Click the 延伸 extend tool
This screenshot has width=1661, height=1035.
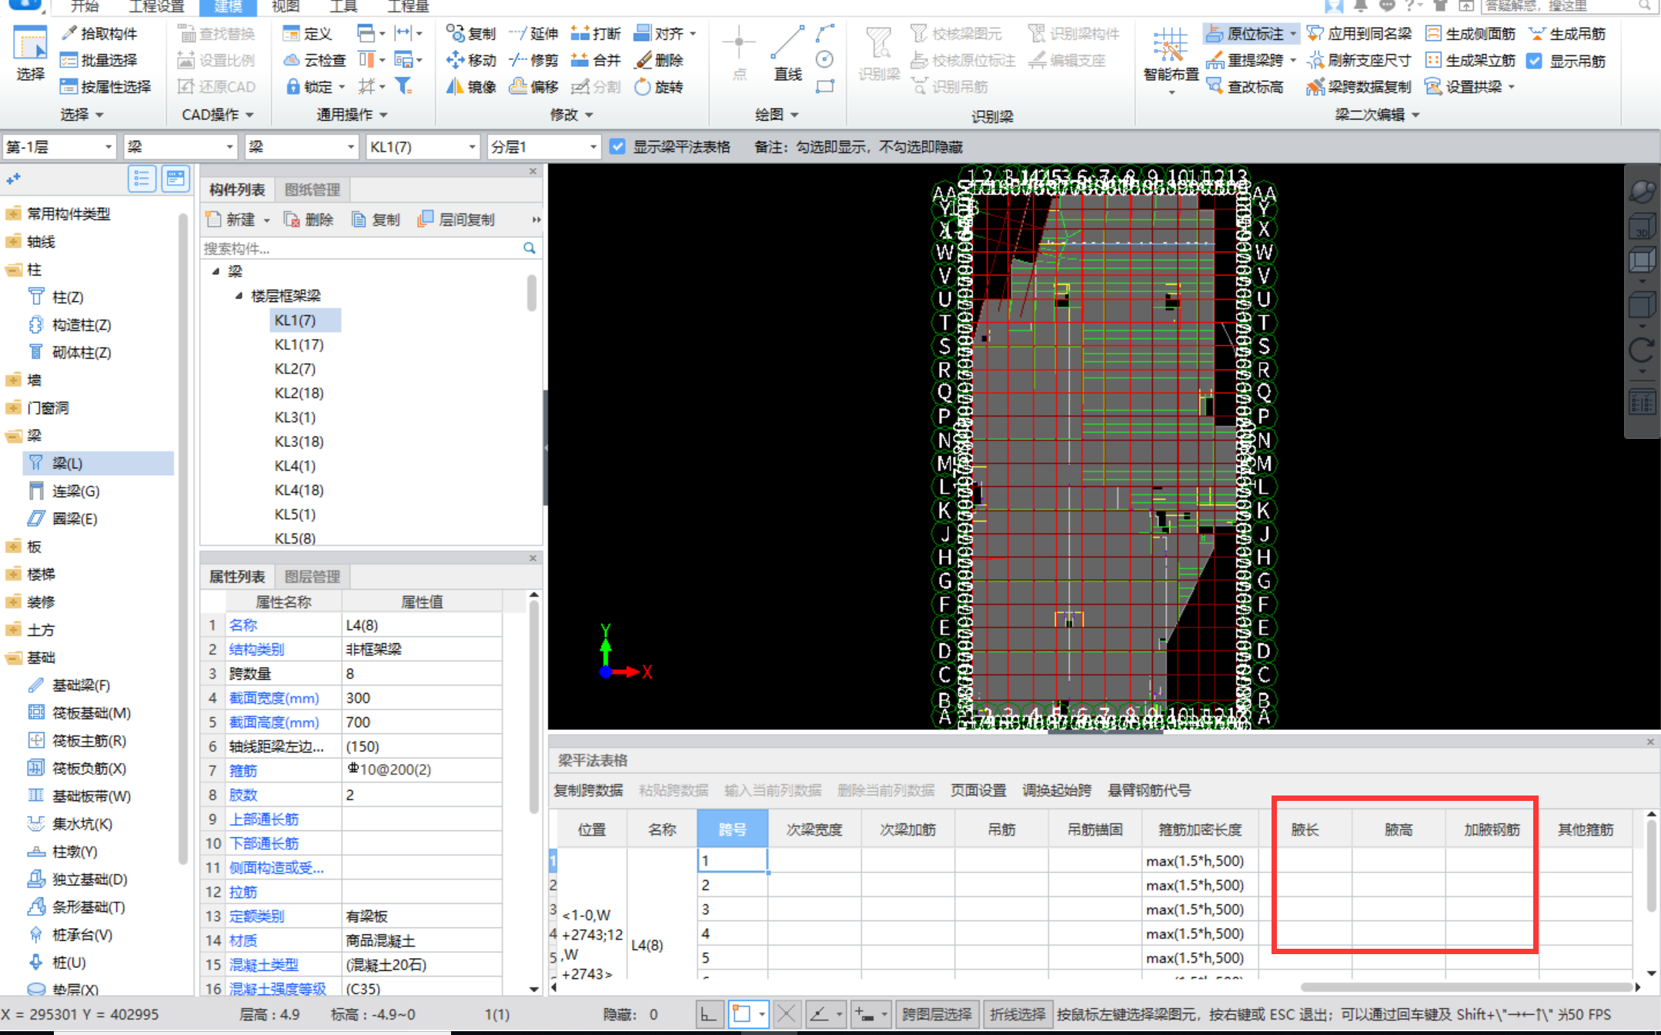click(x=533, y=33)
